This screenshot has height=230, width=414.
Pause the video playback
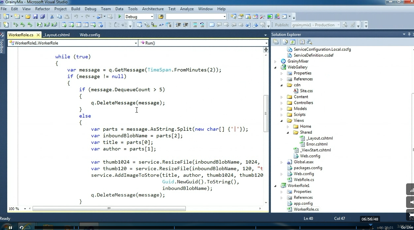pyautogui.click(x=10, y=227)
